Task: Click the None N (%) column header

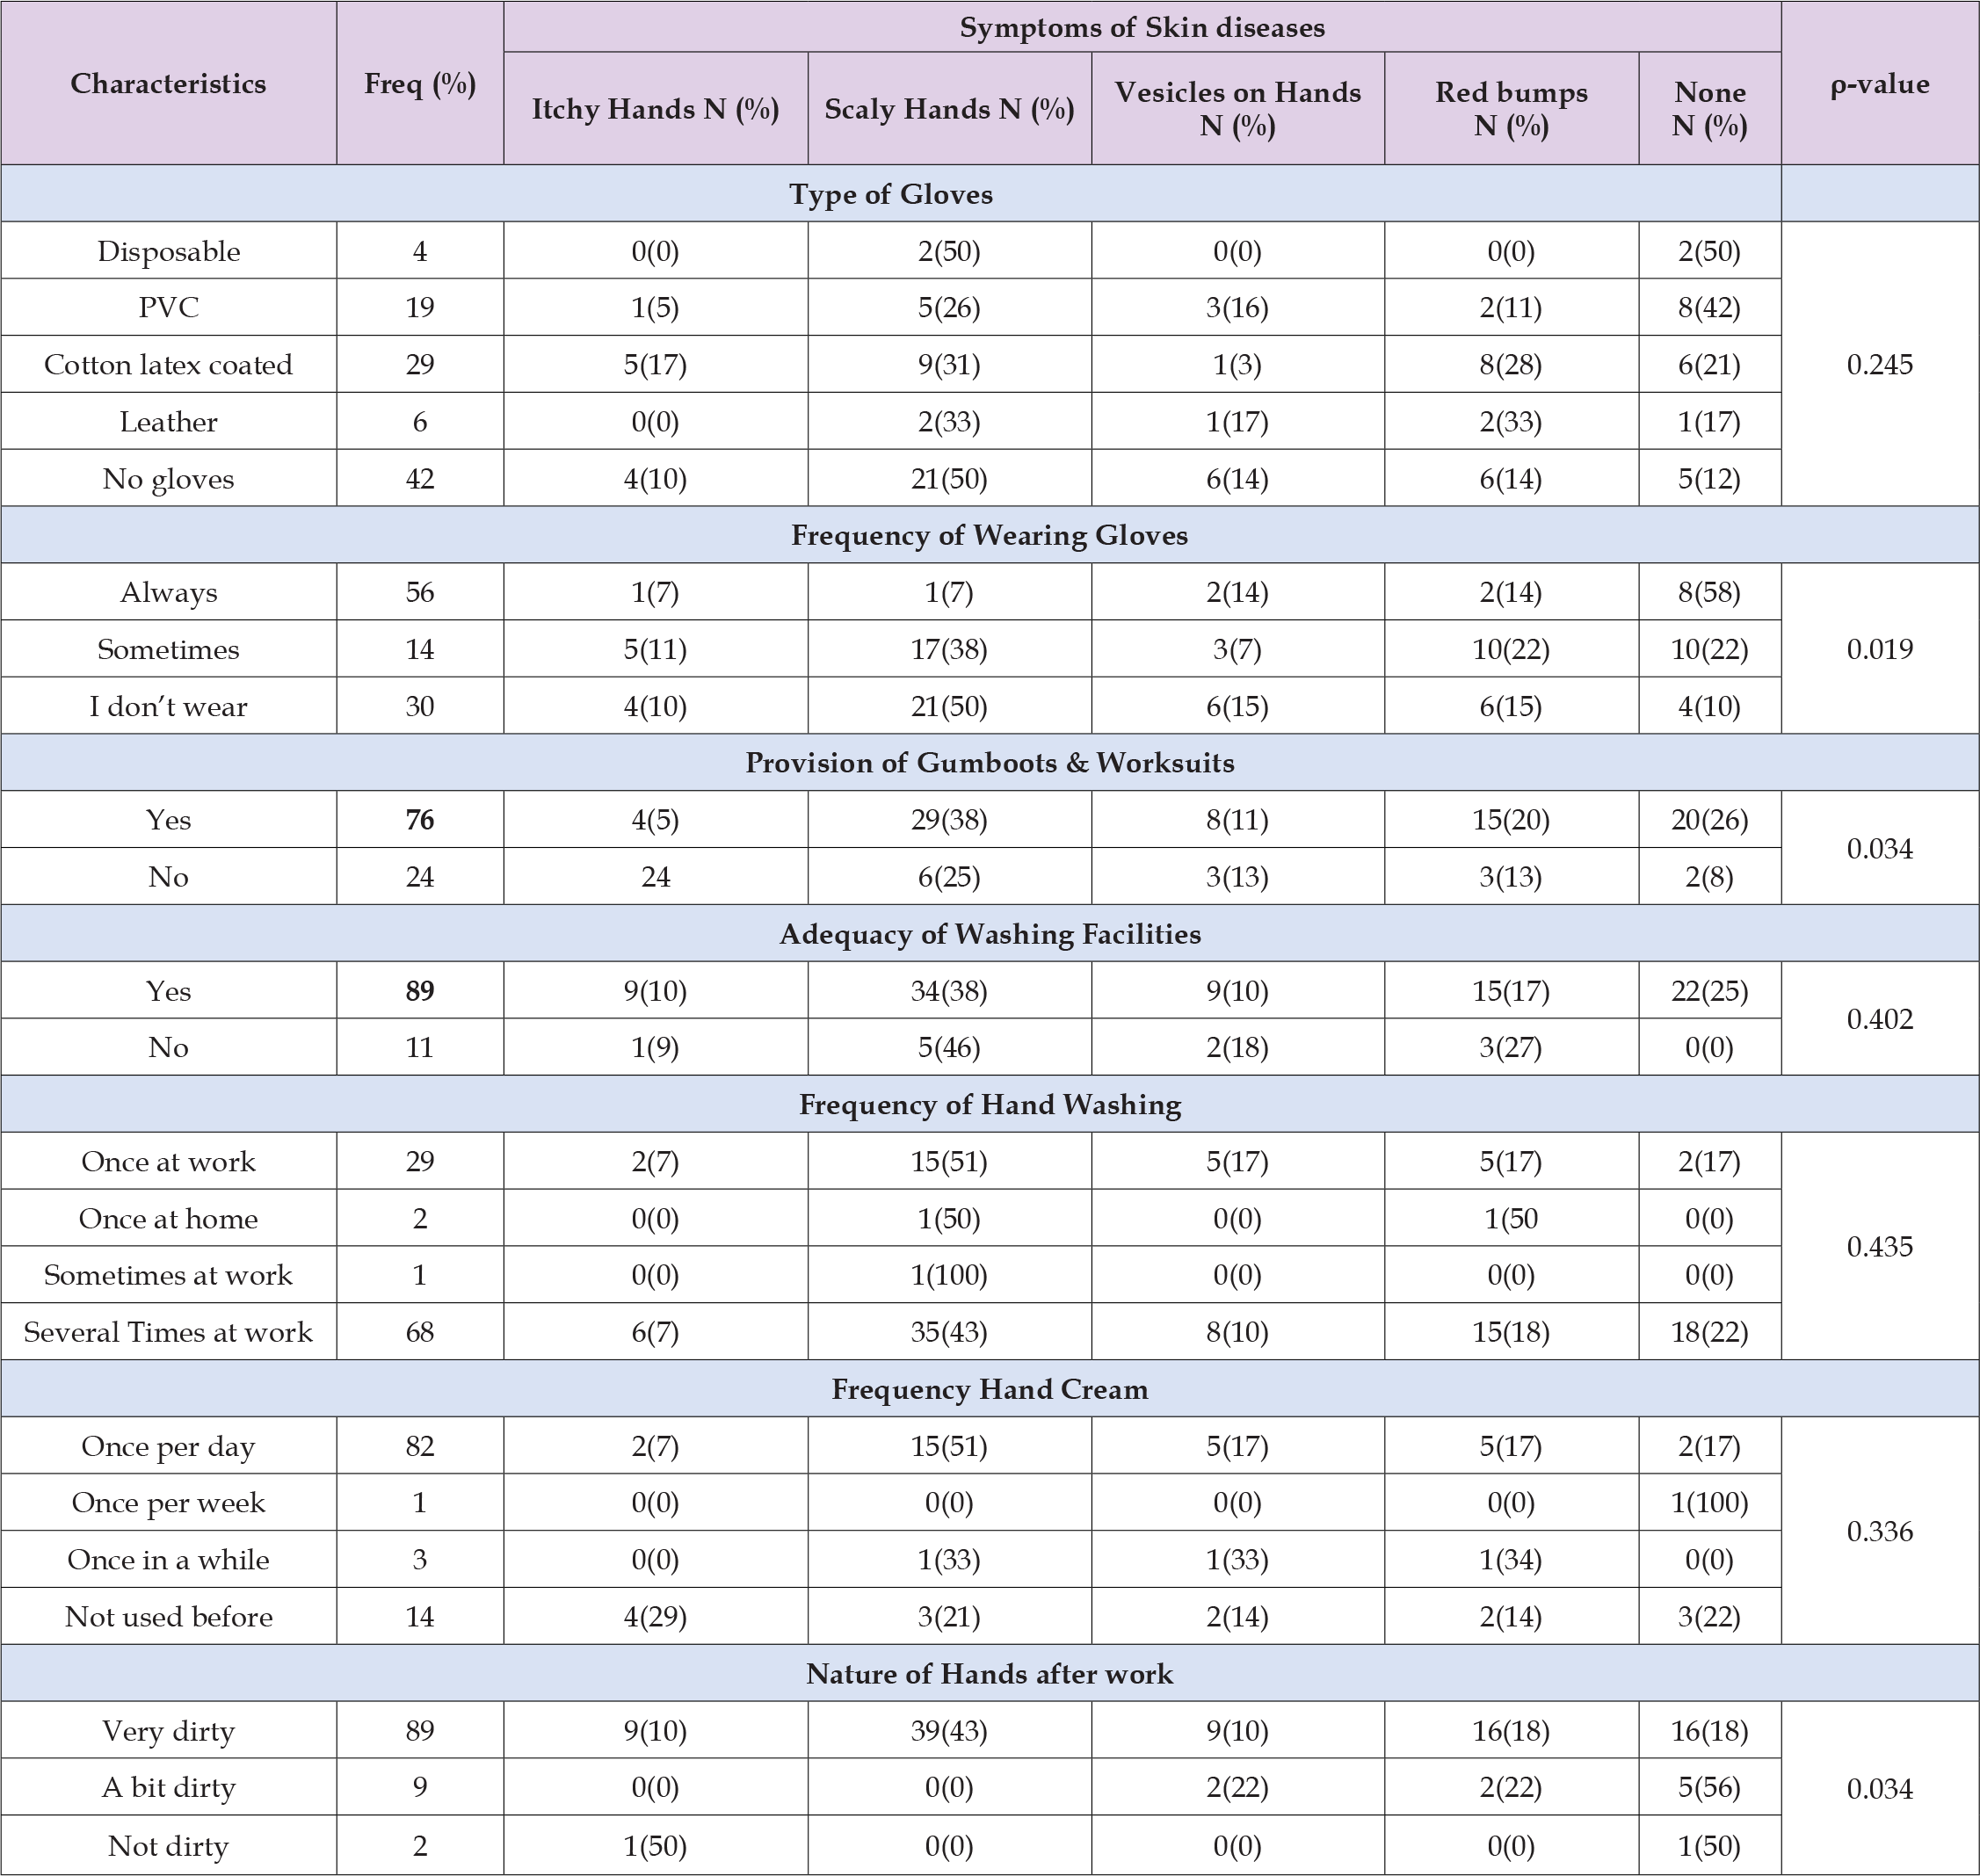Action: click(1709, 109)
